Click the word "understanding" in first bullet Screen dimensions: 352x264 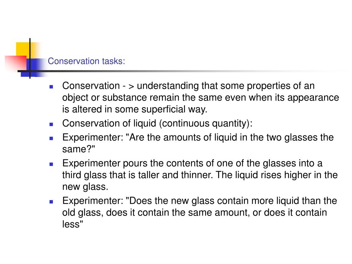168,86
